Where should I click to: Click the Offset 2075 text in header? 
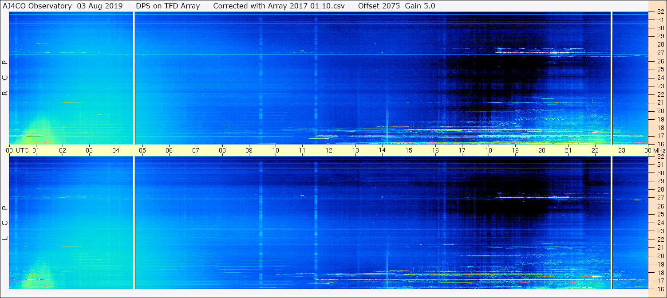click(379, 6)
